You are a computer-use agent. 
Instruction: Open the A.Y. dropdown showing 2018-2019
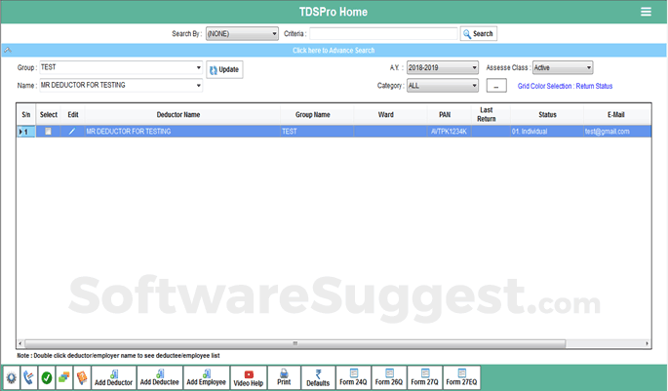click(442, 67)
